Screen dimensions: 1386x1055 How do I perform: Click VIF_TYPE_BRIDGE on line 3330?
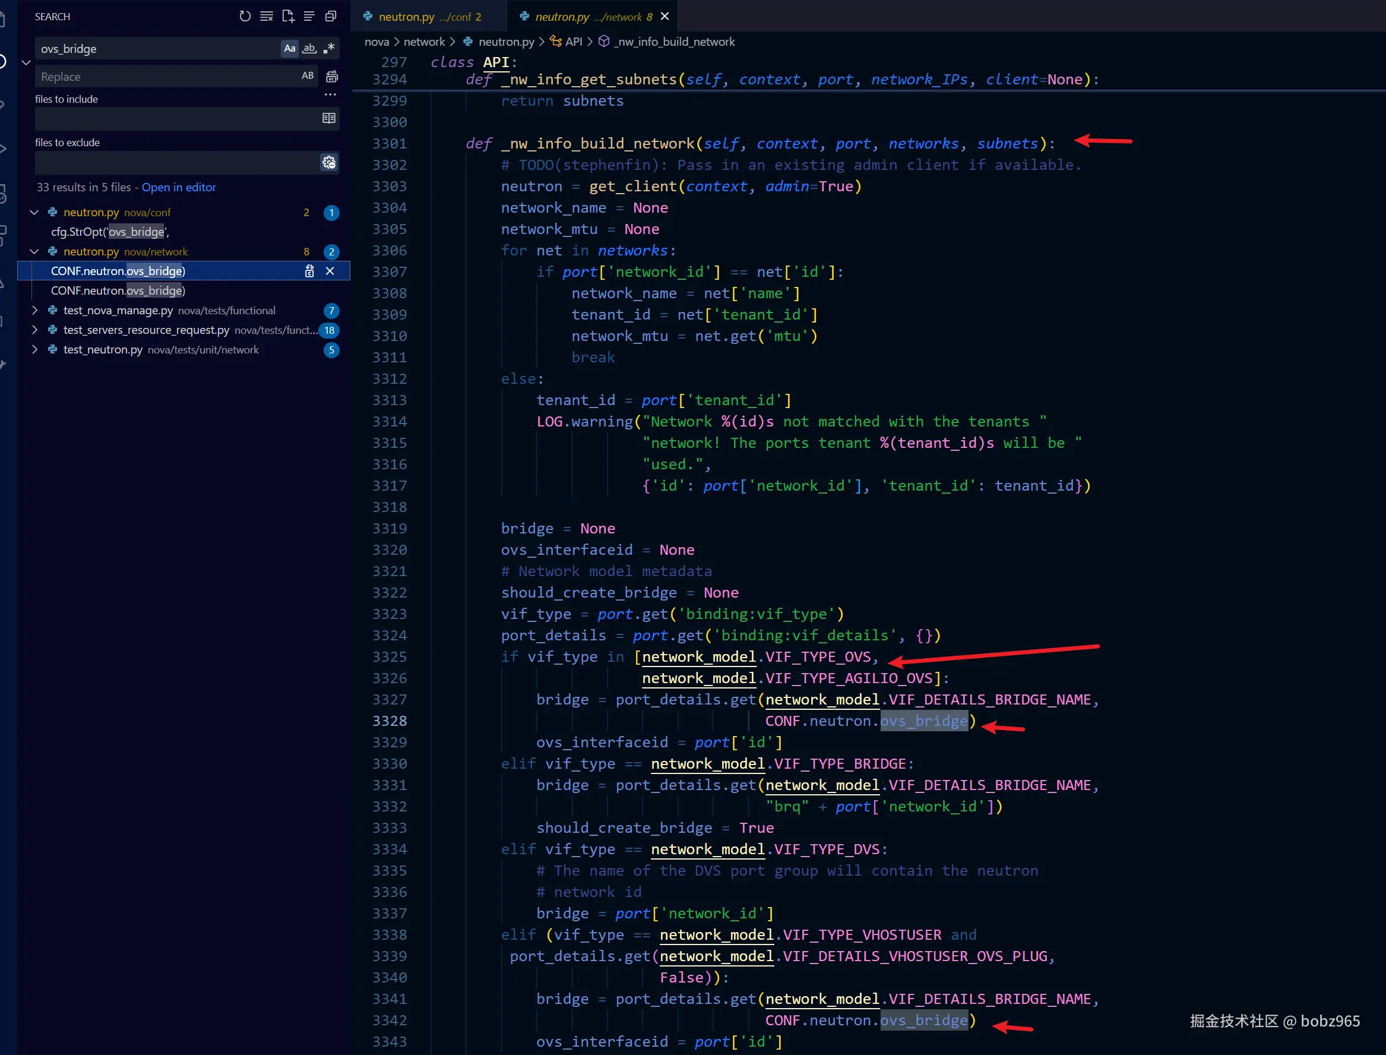pos(840,763)
